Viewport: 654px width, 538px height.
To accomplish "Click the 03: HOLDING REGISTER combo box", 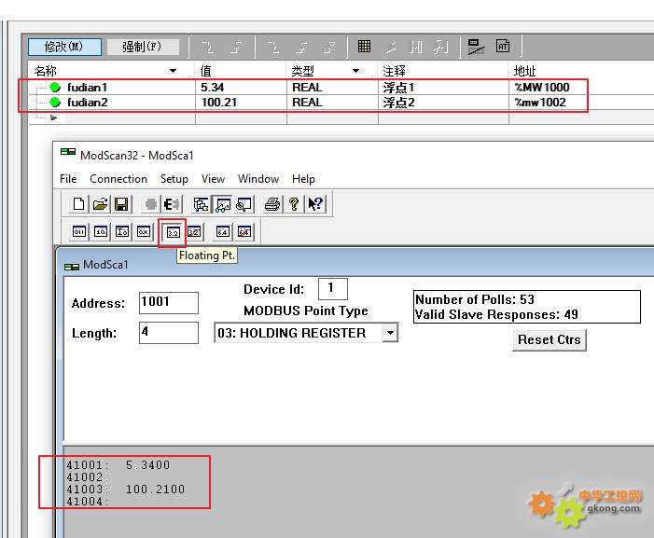I will point(306,333).
